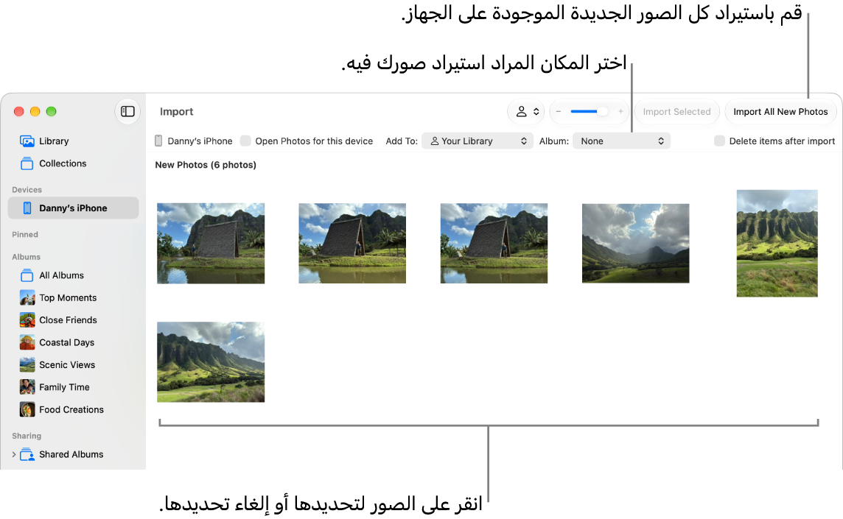Click the All Albums folder icon

coord(27,275)
